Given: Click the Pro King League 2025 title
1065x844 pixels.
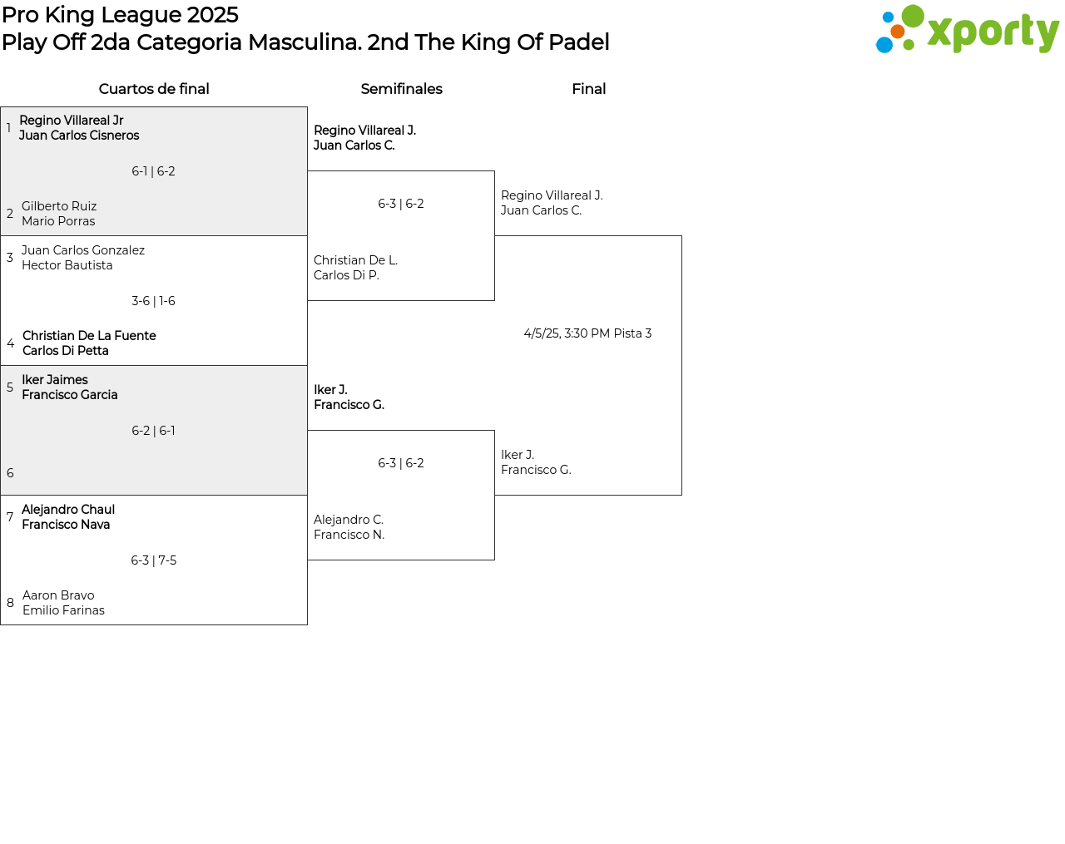Looking at the screenshot, I should 120,15.
